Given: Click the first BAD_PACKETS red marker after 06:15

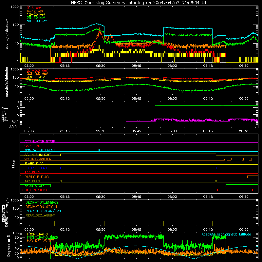Looking at the screenshot, I should (217, 190).
